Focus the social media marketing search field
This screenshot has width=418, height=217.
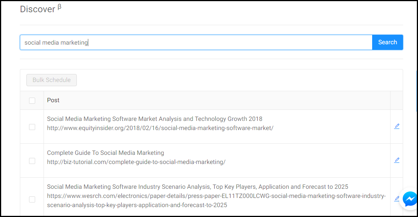click(x=196, y=42)
